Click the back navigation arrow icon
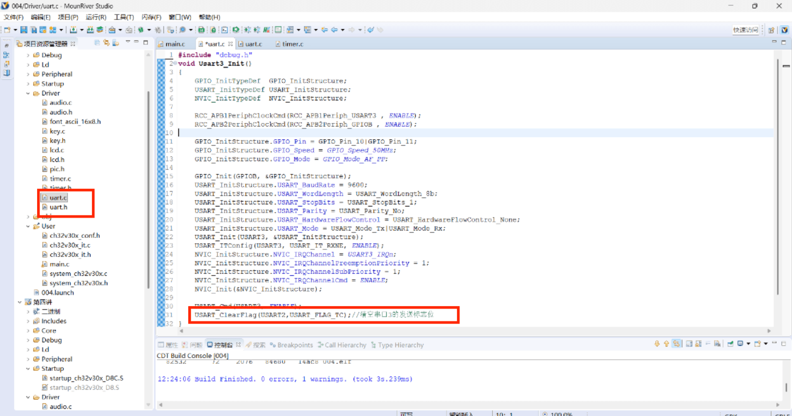 pos(334,30)
